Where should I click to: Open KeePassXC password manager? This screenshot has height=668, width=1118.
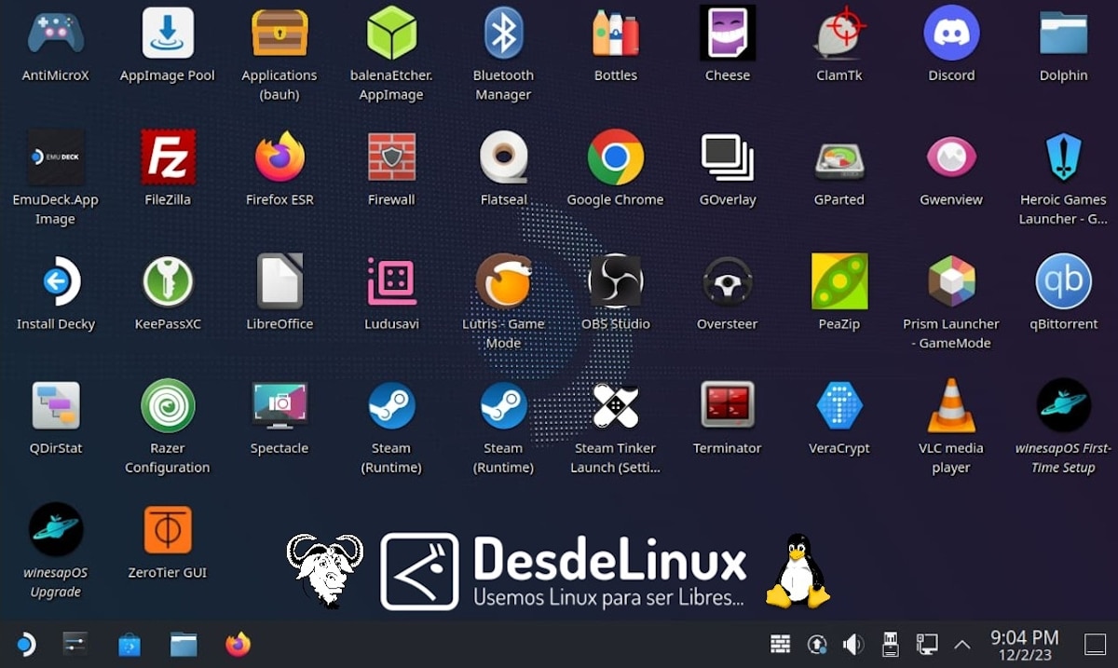[x=168, y=281]
